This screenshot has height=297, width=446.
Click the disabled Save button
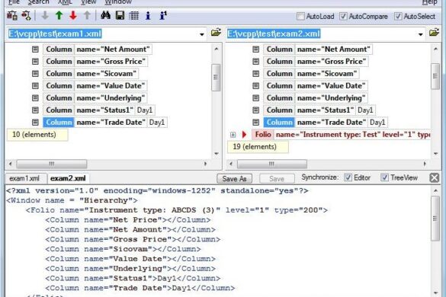point(277,178)
